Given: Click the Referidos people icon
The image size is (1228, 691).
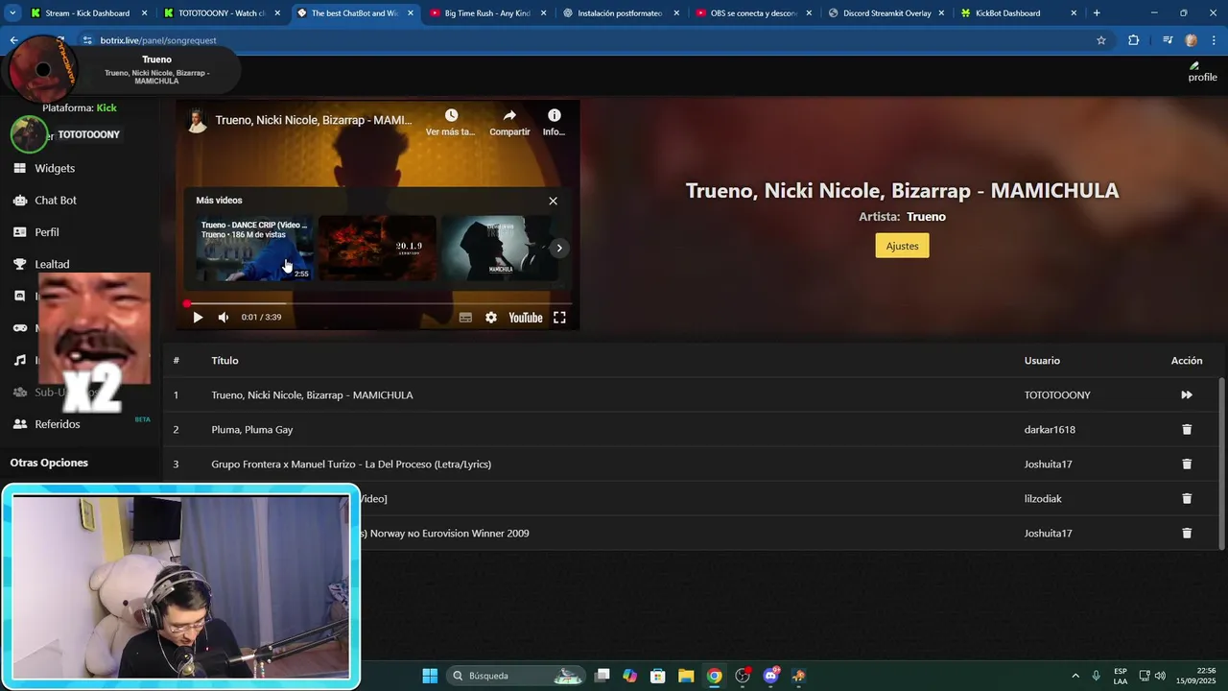Looking at the screenshot, I should (x=18, y=424).
